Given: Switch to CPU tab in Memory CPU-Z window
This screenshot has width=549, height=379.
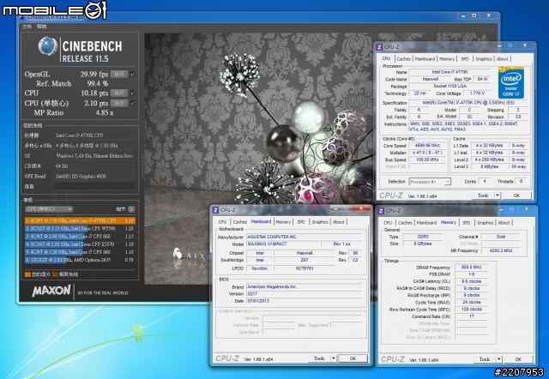Looking at the screenshot, I should point(388,223).
